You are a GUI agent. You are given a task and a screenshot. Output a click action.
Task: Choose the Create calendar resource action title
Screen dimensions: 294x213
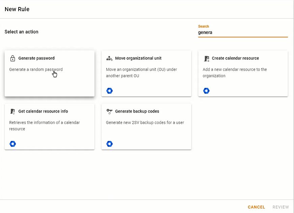[235, 58]
